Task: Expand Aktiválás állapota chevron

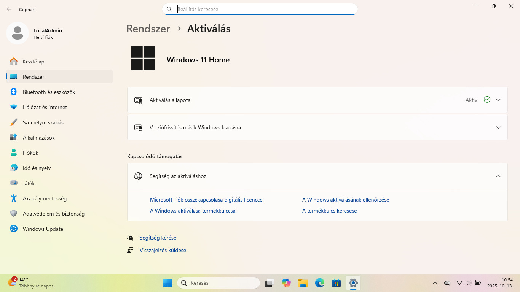Action: pos(498,100)
